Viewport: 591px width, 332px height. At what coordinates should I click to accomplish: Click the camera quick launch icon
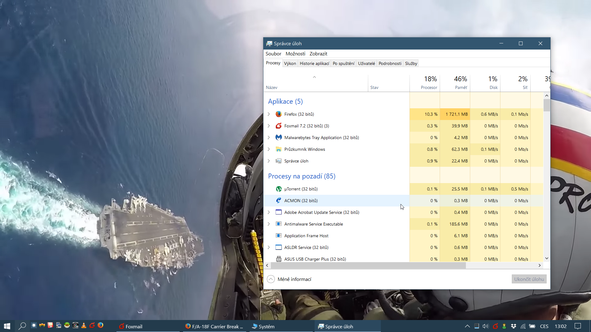pos(75,325)
